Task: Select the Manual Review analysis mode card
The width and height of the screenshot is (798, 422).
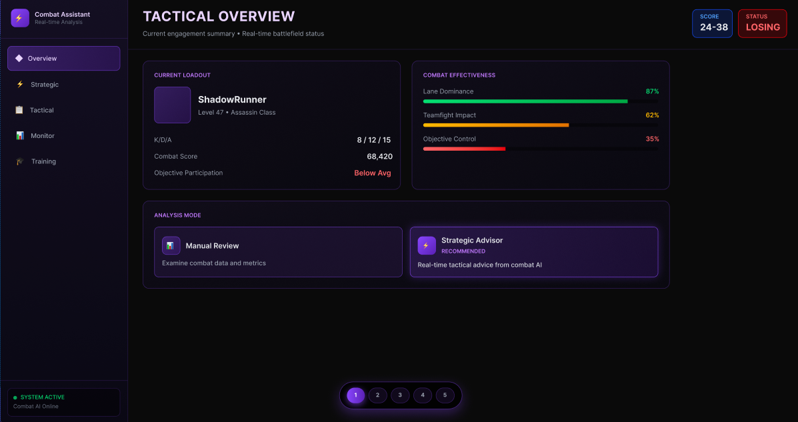Action: pyautogui.click(x=279, y=252)
